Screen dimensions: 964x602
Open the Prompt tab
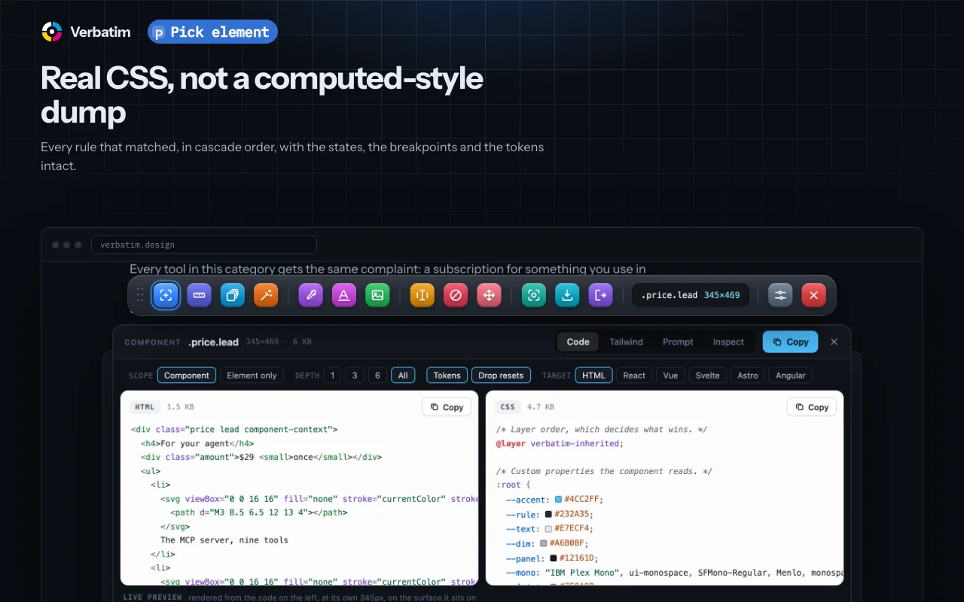(678, 342)
